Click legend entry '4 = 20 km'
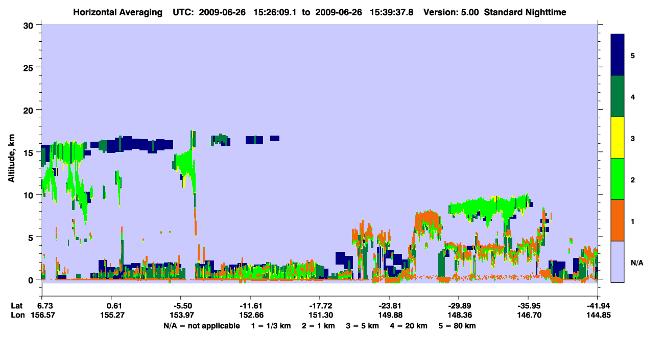This screenshot has height=340, width=664. click(409, 326)
